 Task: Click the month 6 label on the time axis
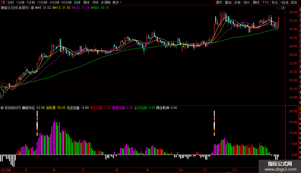pyautogui.click(x=54, y=170)
